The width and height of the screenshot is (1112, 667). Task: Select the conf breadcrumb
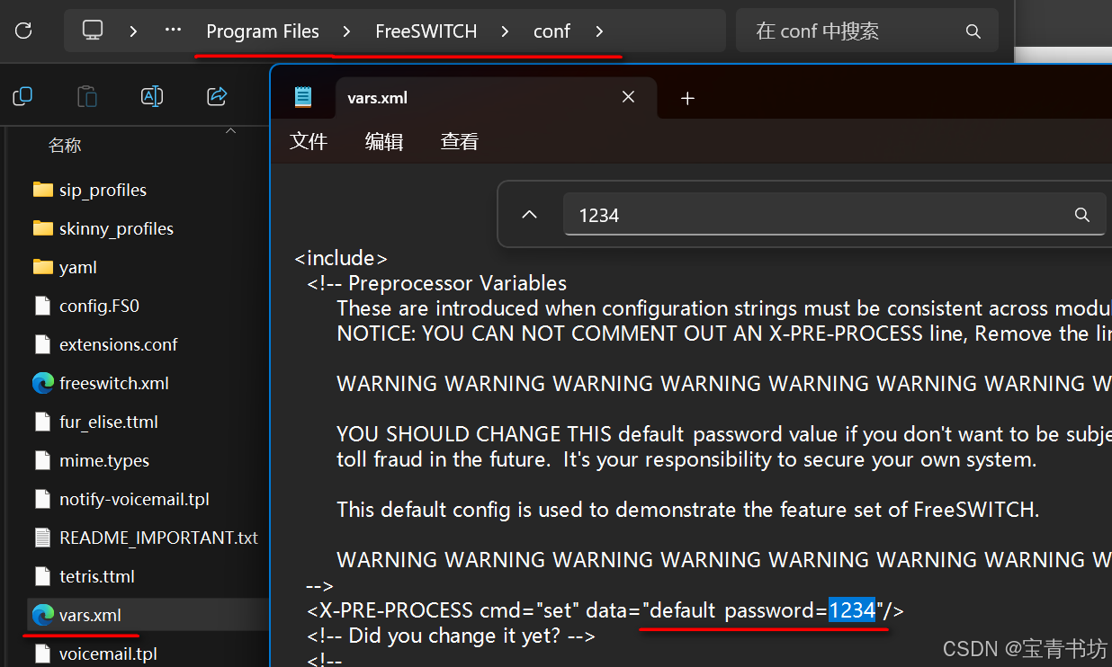[x=552, y=31]
